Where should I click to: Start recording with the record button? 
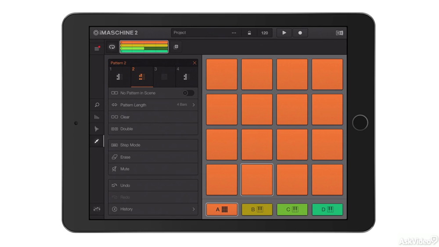click(300, 33)
